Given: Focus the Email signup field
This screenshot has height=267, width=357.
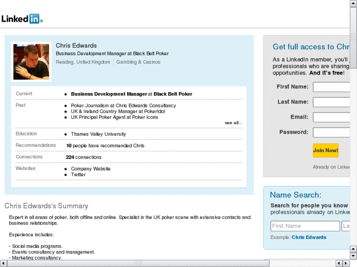Looking at the screenshot, I should 331,117.
